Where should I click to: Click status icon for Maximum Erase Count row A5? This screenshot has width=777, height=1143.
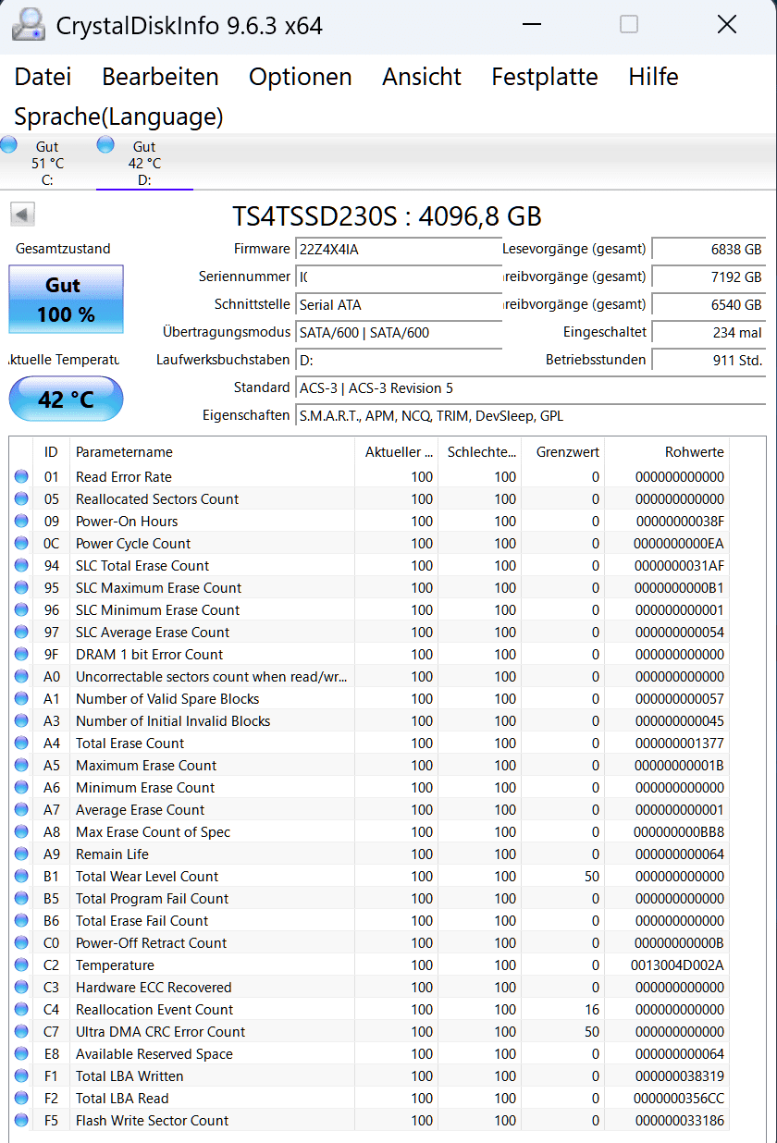tap(21, 766)
